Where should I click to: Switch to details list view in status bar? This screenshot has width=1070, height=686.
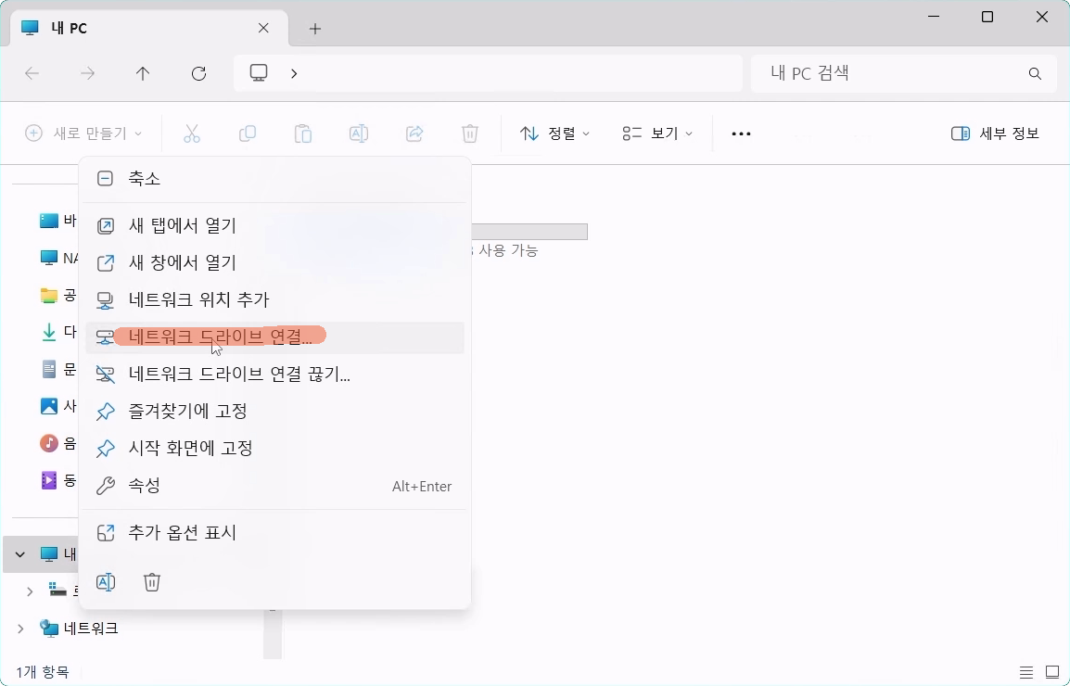point(1026,672)
